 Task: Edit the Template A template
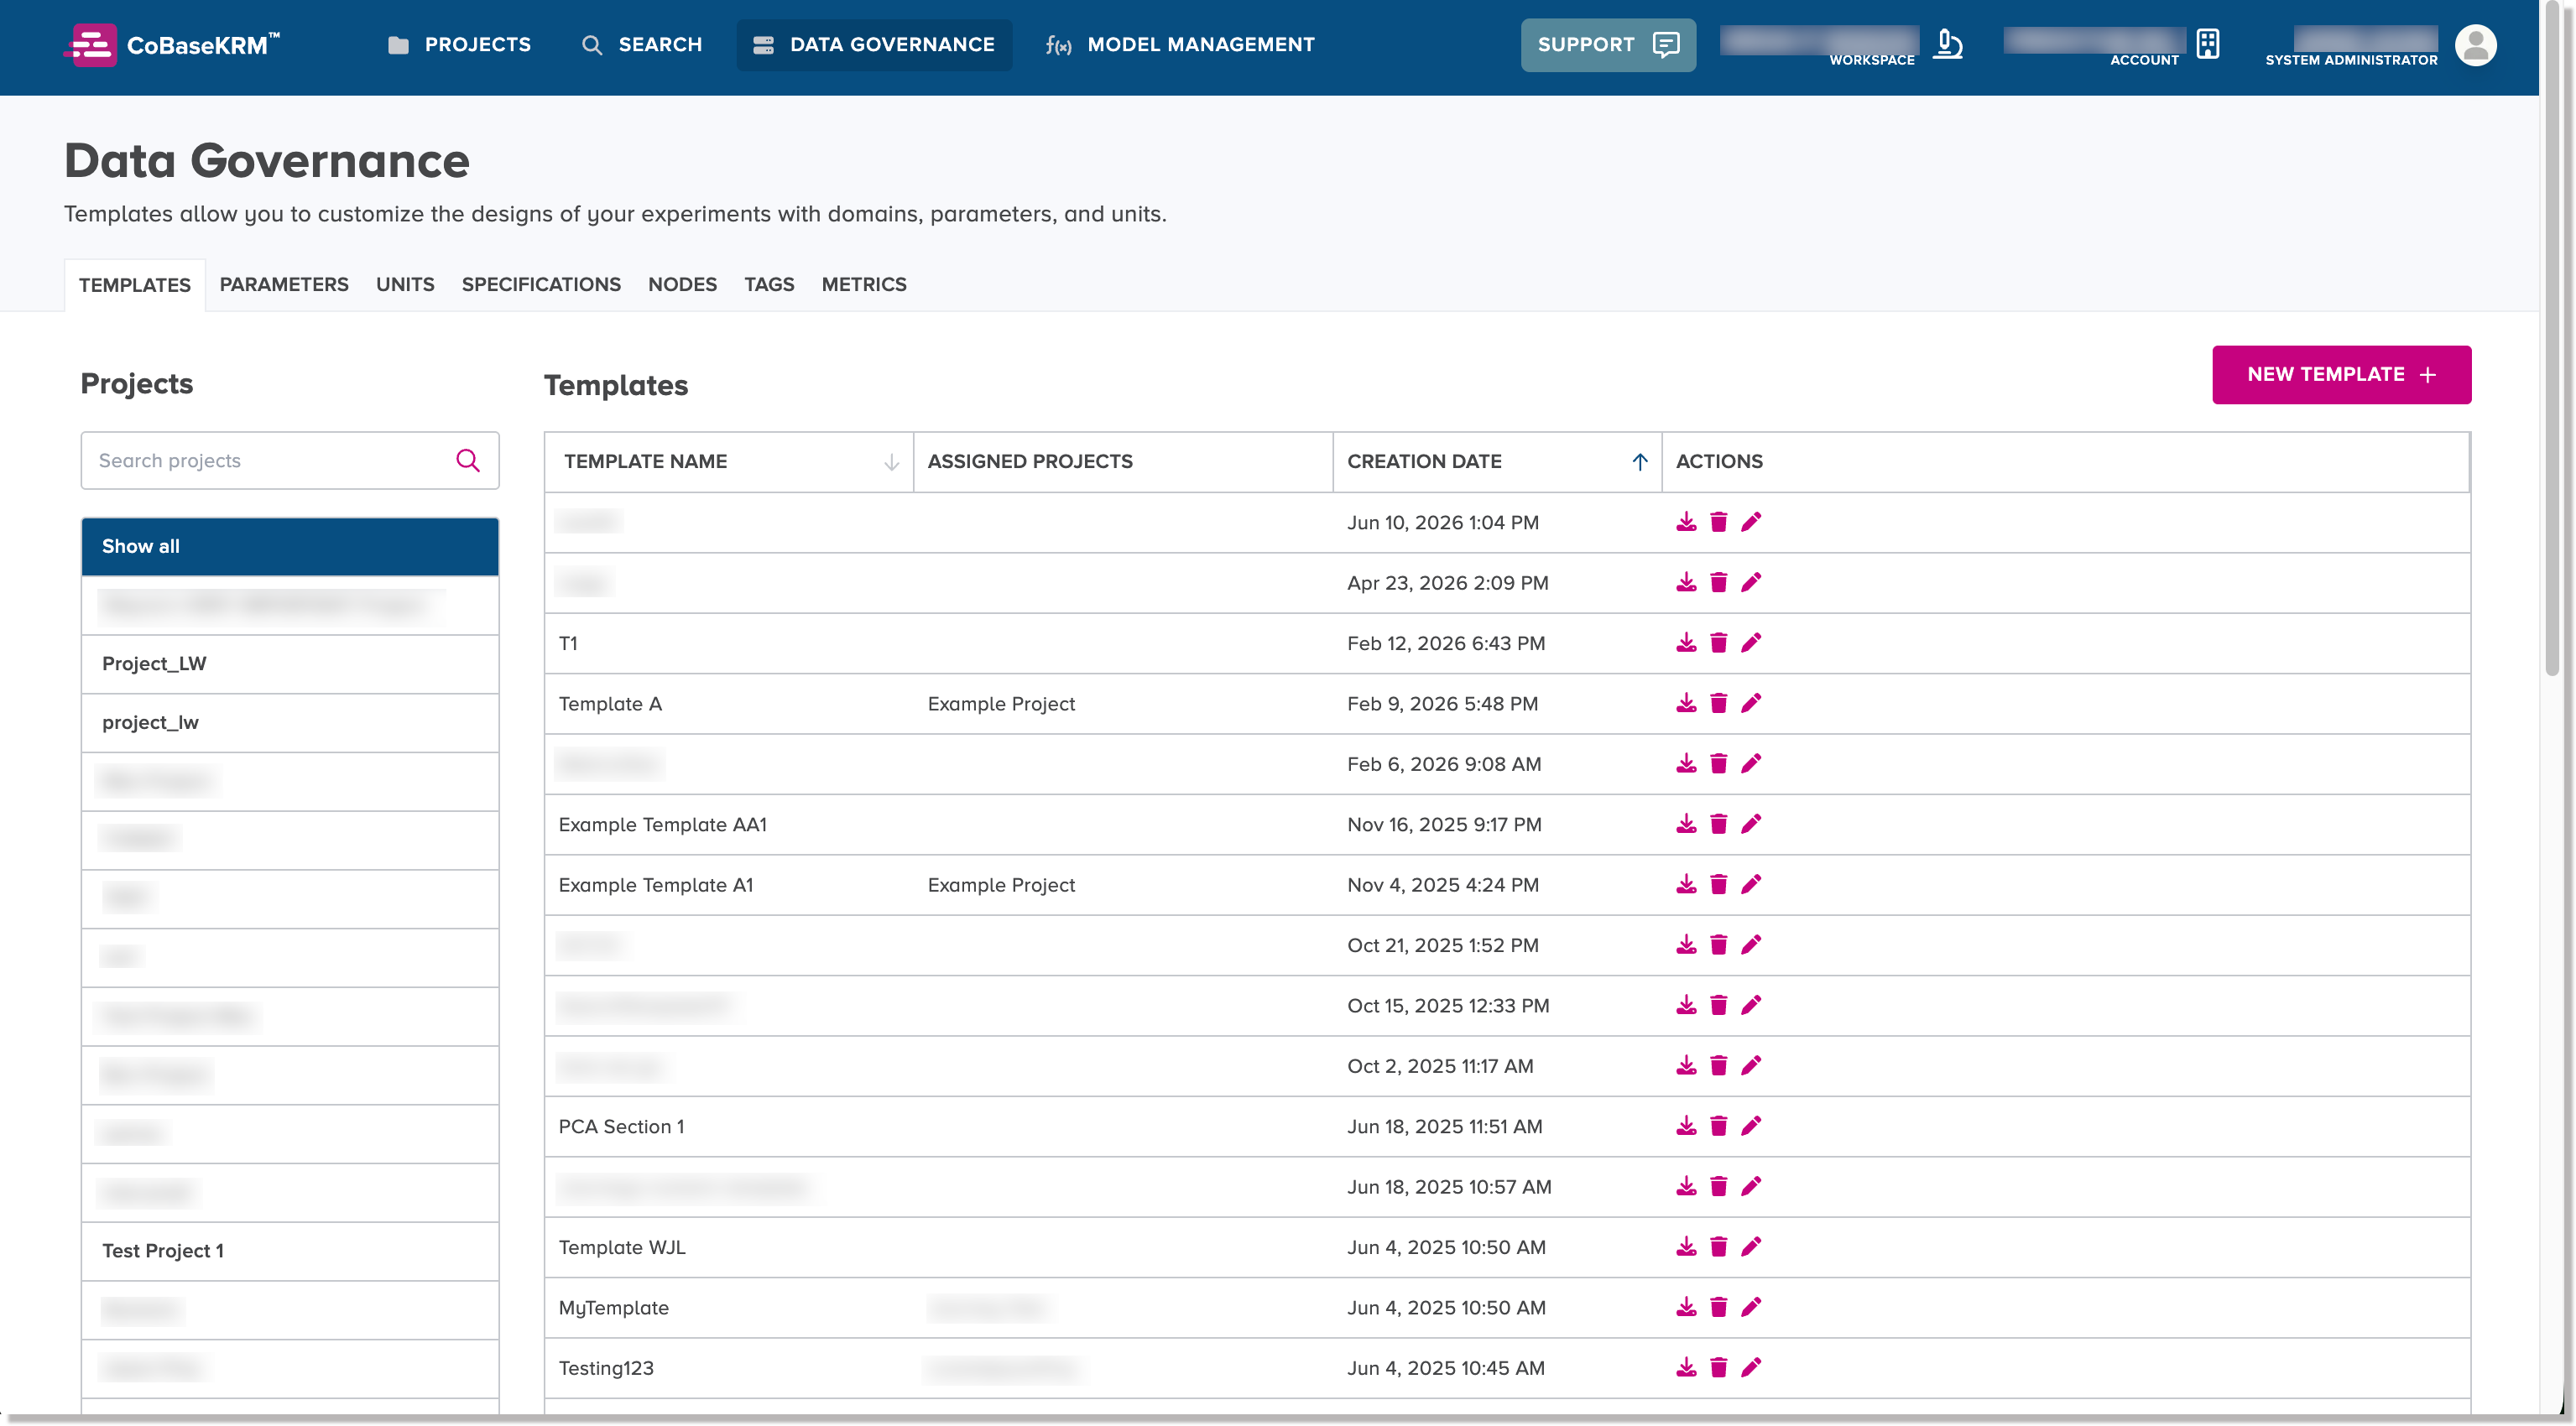coord(1750,703)
